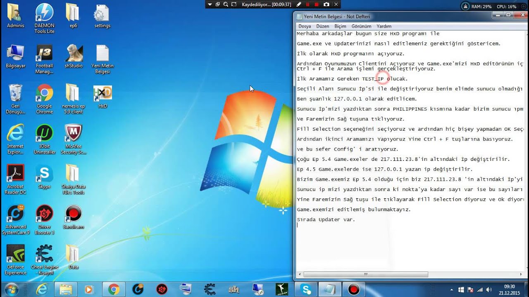This screenshot has width=529, height=297.
Task: Open media player taskbar icon
Action: click(x=89, y=290)
